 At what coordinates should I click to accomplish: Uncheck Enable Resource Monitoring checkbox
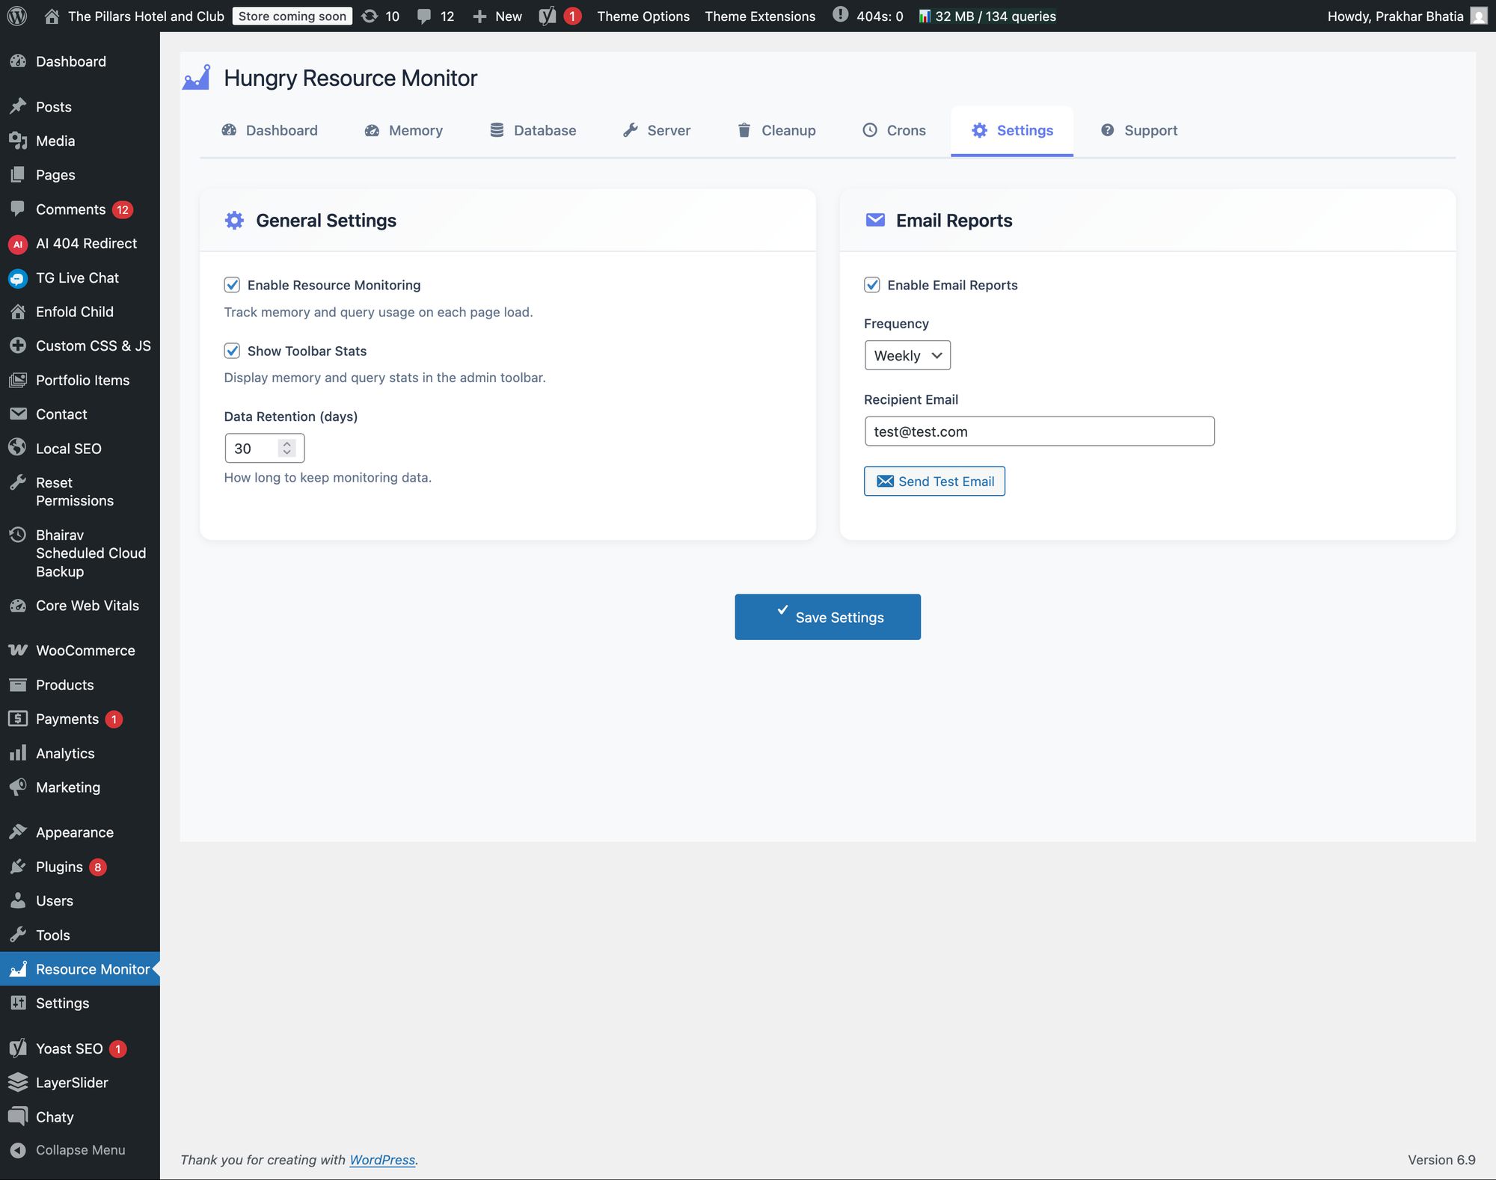click(232, 285)
